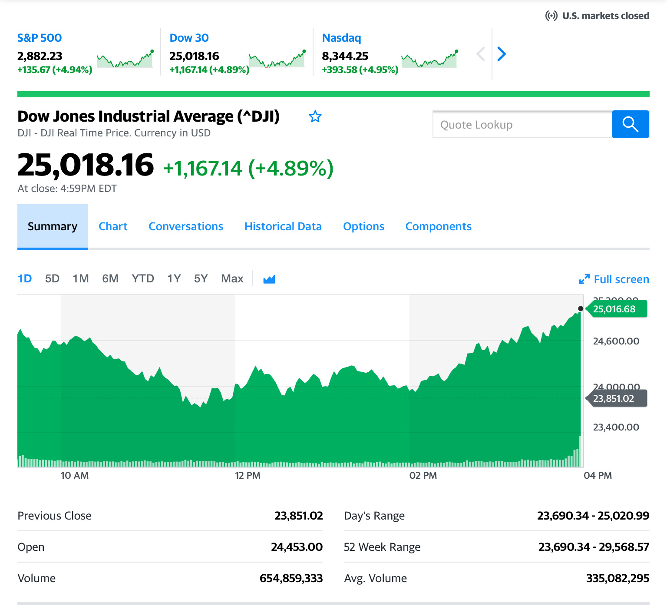Viewport: 667px width, 616px height.
Task: Click the 04 PM time axis label
Action: coord(598,476)
